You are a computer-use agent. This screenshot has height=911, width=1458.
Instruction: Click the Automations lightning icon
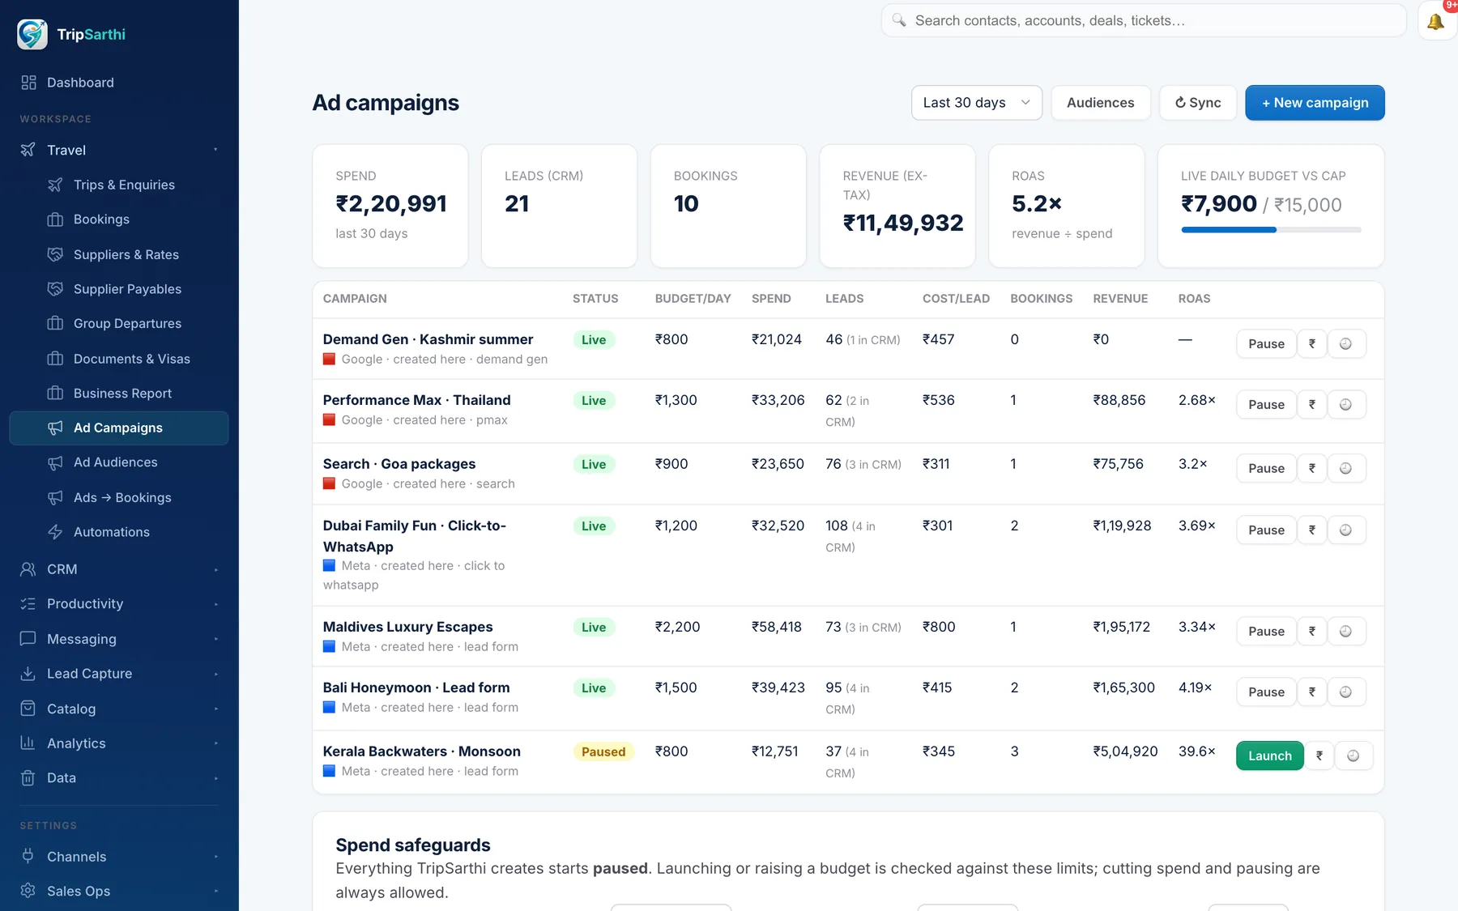click(x=55, y=532)
